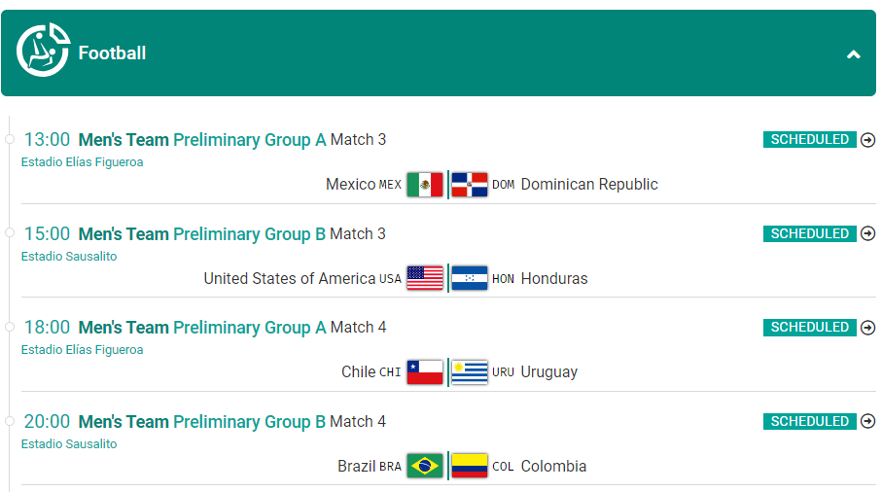
Task: Click the Brazil flag icon
Action: point(425,466)
